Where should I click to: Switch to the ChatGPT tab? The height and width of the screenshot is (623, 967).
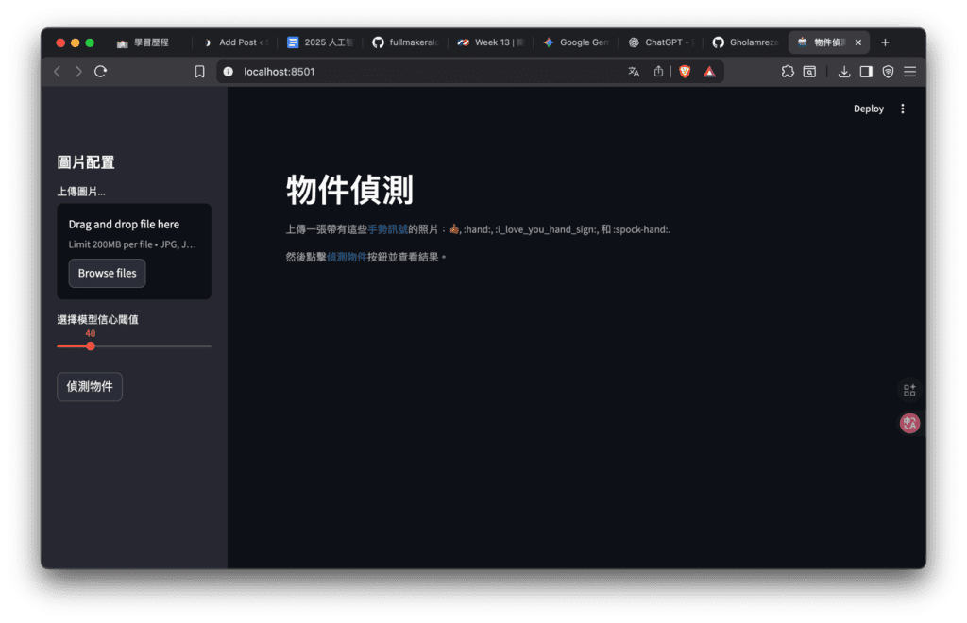pyautogui.click(x=661, y=42)
